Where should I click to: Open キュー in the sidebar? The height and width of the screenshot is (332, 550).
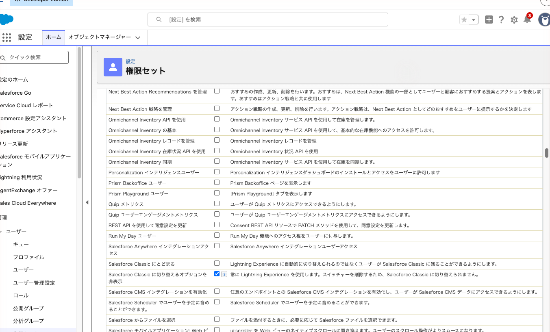pos(21,244)
